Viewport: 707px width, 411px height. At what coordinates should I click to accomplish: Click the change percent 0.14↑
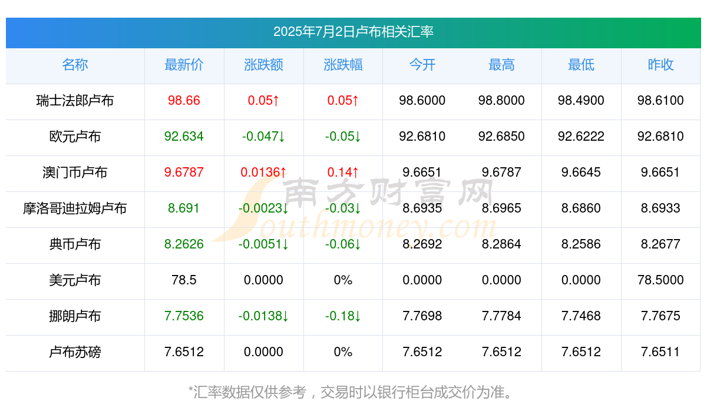point(343,173)
